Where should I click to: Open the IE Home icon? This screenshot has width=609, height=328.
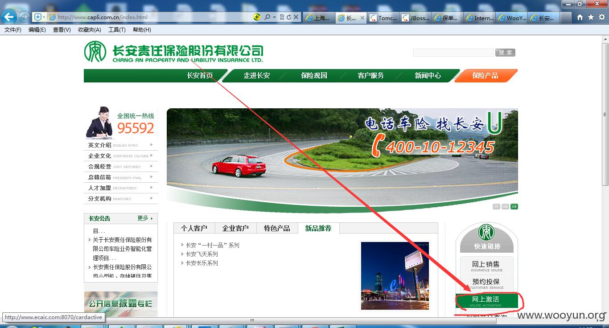[x=580, y=17]
